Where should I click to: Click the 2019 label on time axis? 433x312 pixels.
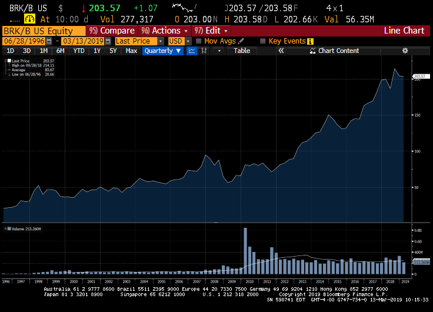405,281
